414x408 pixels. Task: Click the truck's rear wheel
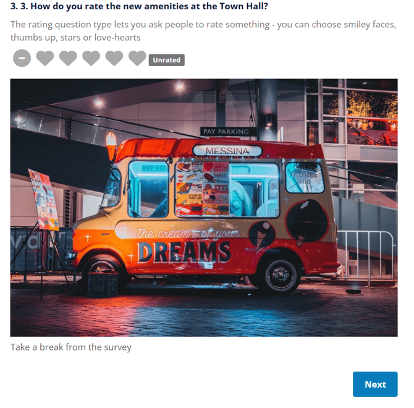pos(281,276)
